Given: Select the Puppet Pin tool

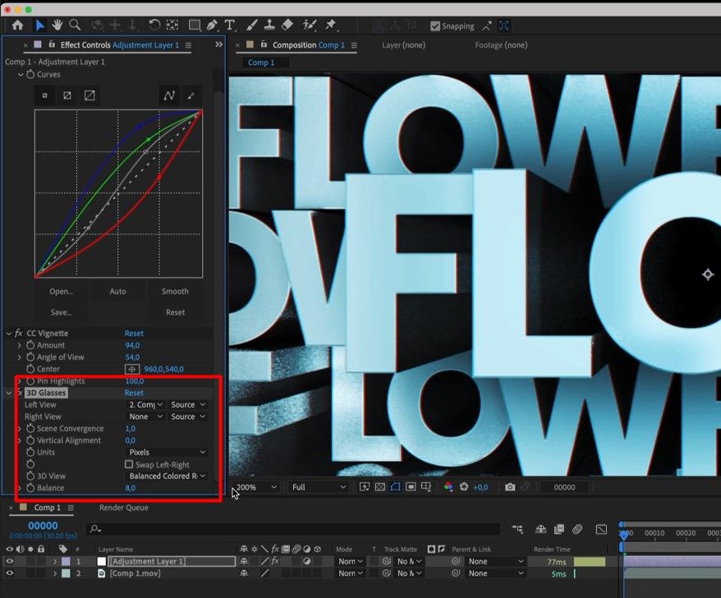Looking at the screenshot, I should point(331,25).
